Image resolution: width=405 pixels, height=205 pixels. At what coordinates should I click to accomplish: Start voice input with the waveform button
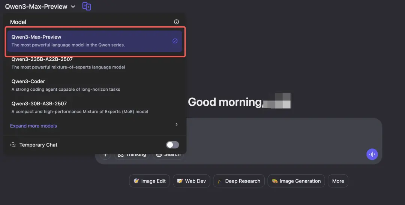[x=372, y=154]
